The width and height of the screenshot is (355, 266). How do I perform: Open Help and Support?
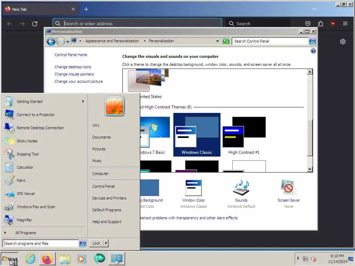(x=107, y=222)
